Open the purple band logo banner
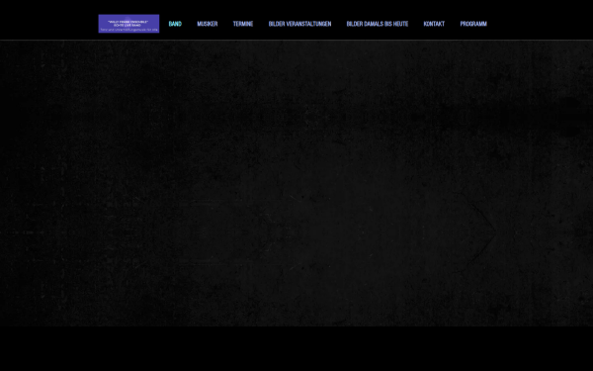This screenshot has height=371, width=593. pos(128,24)
